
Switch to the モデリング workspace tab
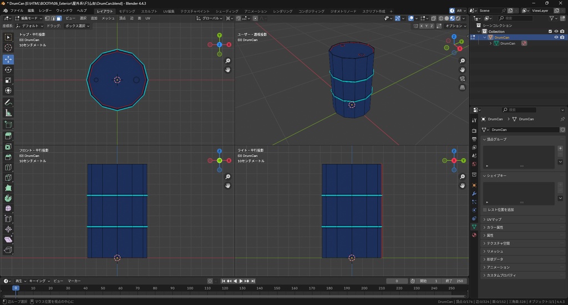[127, 11]
